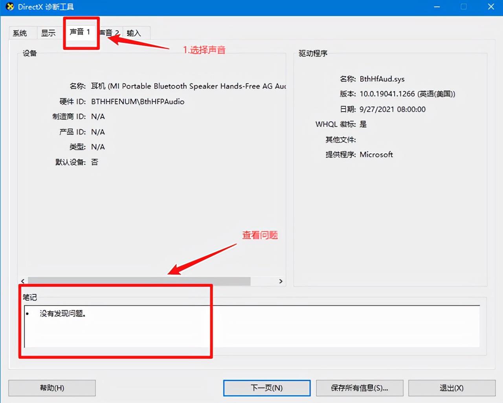The image size is (503, 403).
Task: Click driver date 9/27/2021 08:00:00
Action: (x=393, y=109)
